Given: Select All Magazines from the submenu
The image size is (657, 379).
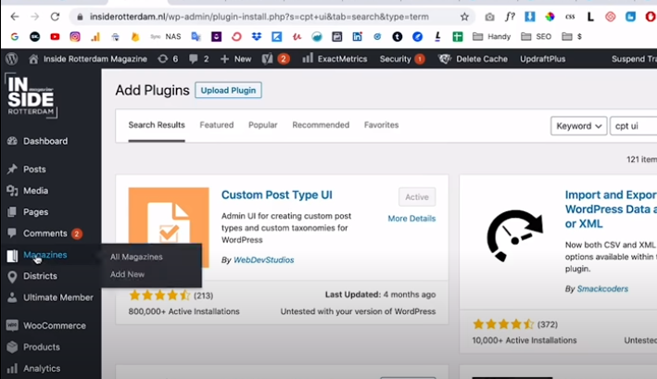Looking at the screenshot, I should pyautogui.click(x=136, y=257).
